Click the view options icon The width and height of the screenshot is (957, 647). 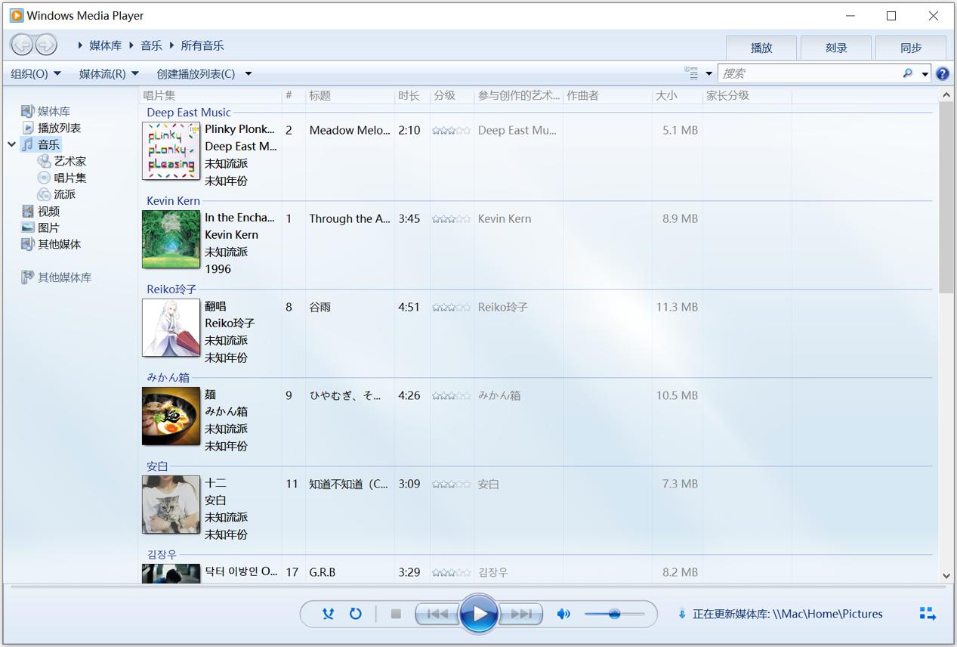(x=691, y=73)
